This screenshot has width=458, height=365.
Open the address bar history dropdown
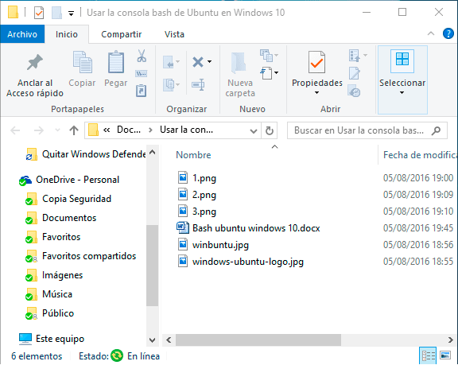(x=254, y=131)
